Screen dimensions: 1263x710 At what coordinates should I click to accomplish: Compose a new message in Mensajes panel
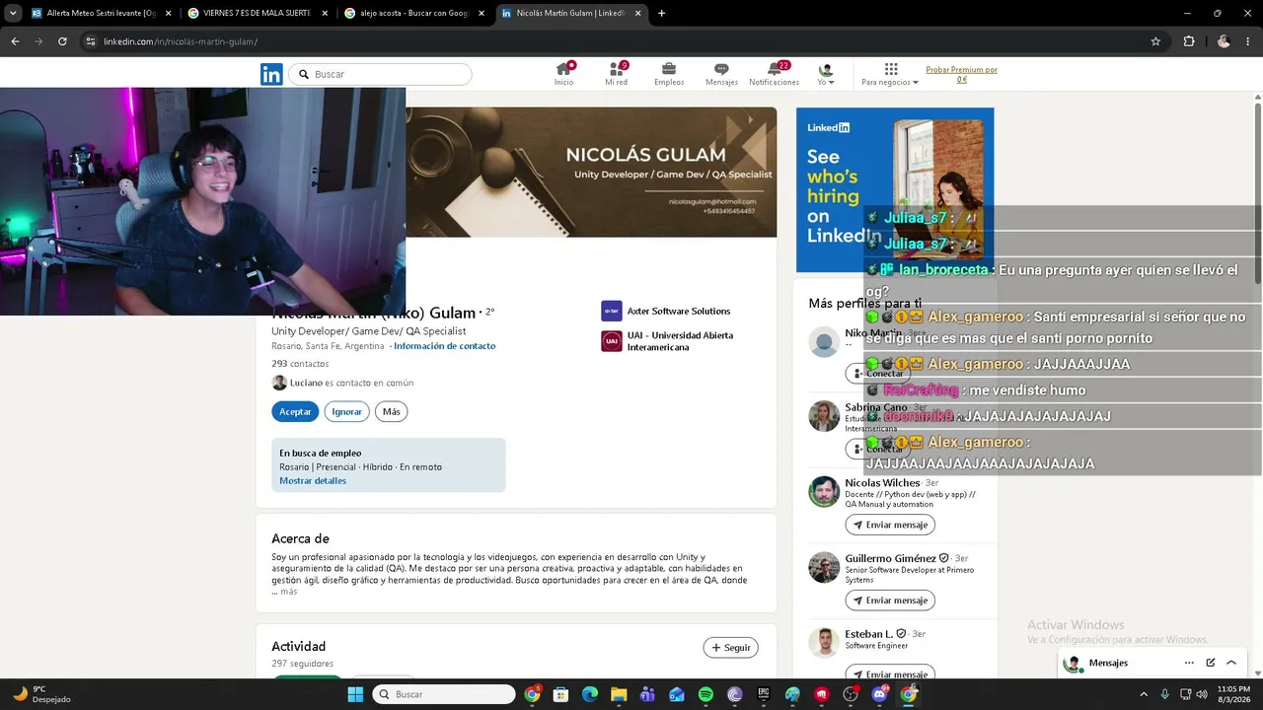(x=1211, y=663)
